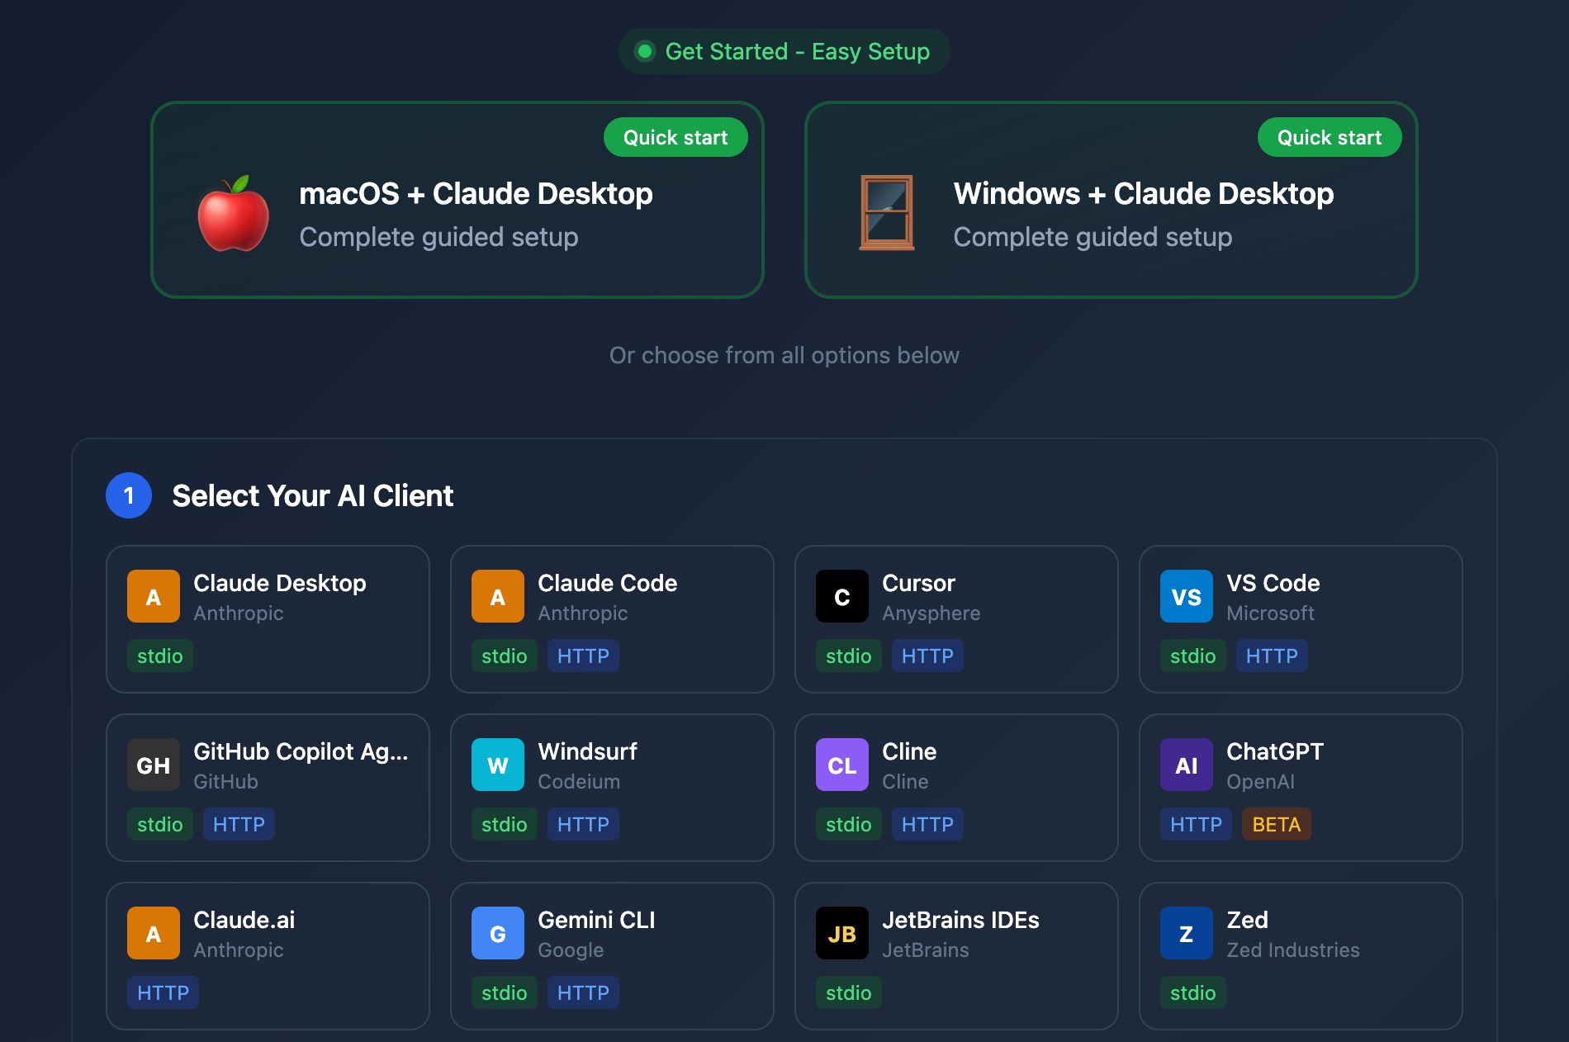Select the GitHub Copilot GH icon
This screenshot has width=1569, height=1042.
pos(154,765)
